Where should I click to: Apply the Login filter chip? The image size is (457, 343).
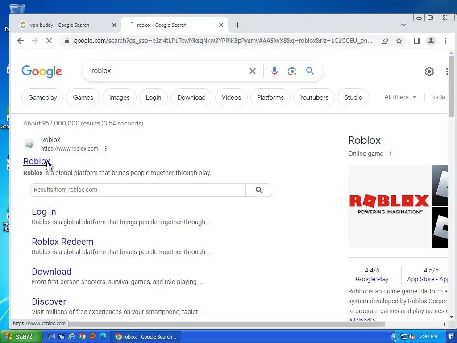[154, 97]
